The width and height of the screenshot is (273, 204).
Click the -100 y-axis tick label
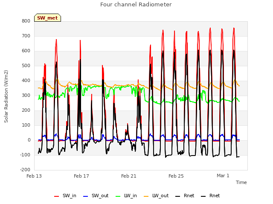coord(25,155)
